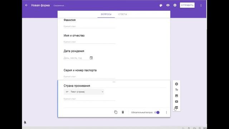Open form settings gear
The height and width of the screenshot is (129, 229).
175,5
